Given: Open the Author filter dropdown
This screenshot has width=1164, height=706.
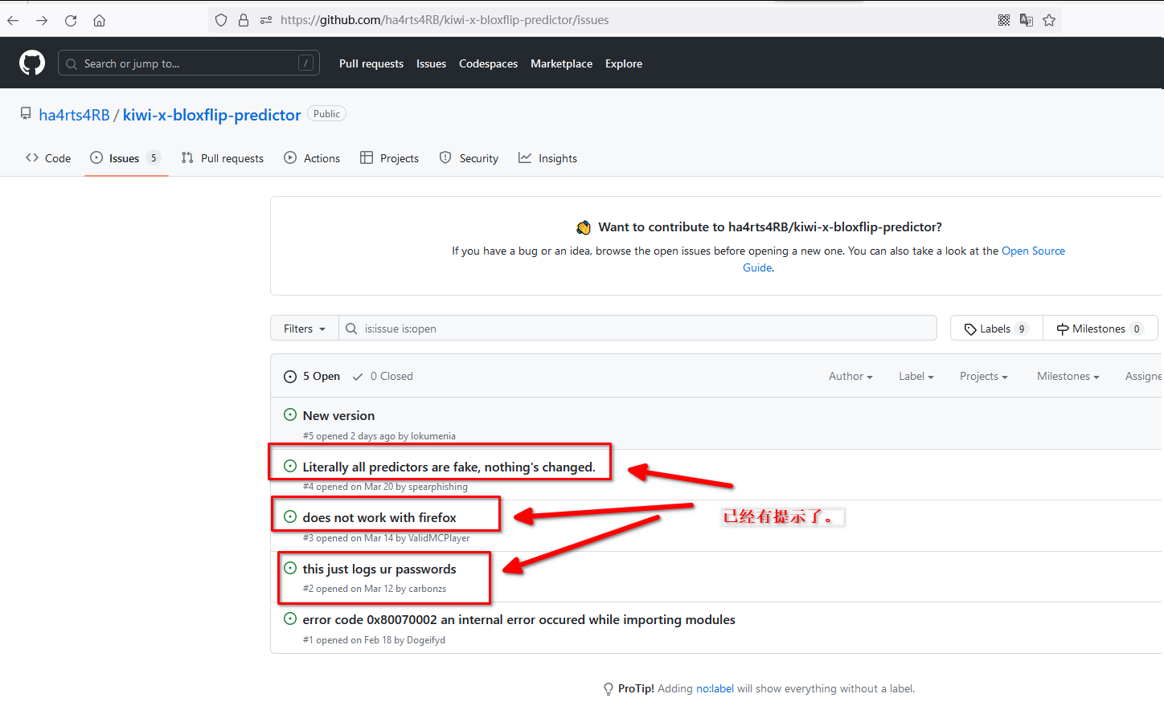Looking at the screenshot, I should click(850, 376).
